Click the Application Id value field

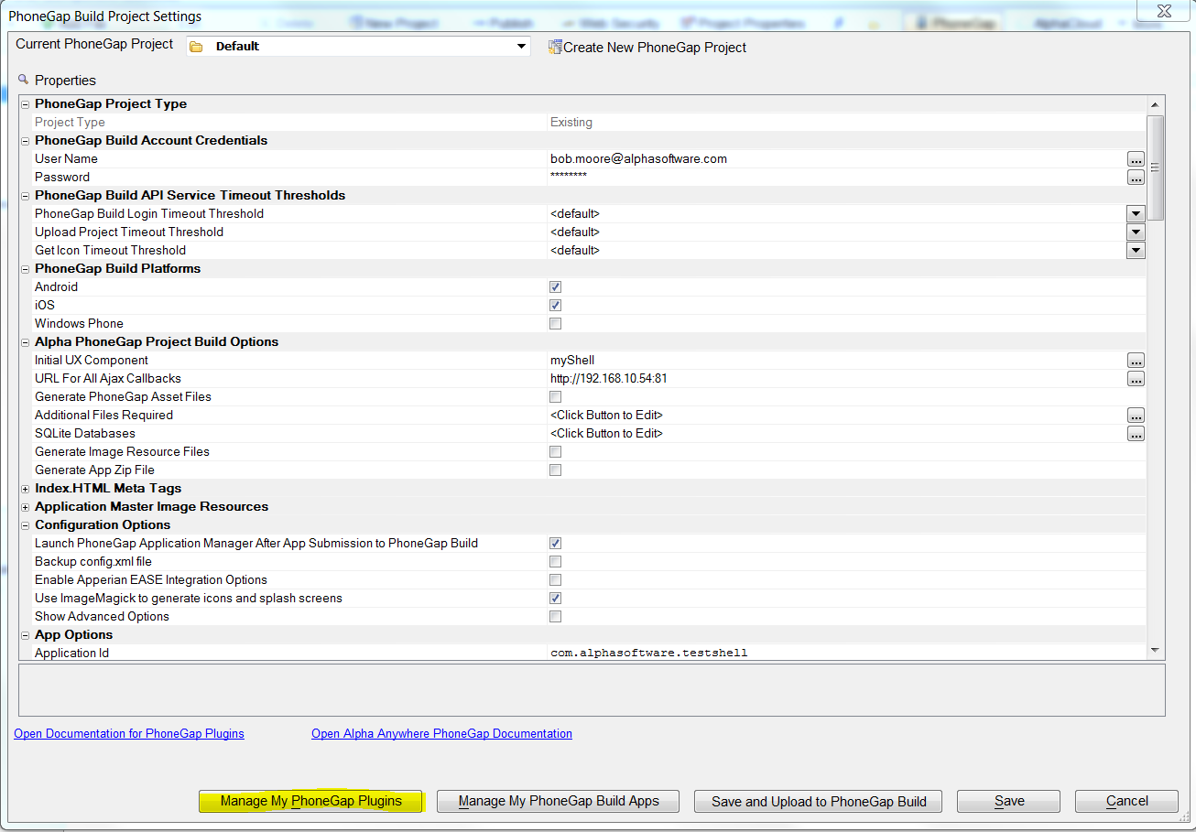(846, 654)
